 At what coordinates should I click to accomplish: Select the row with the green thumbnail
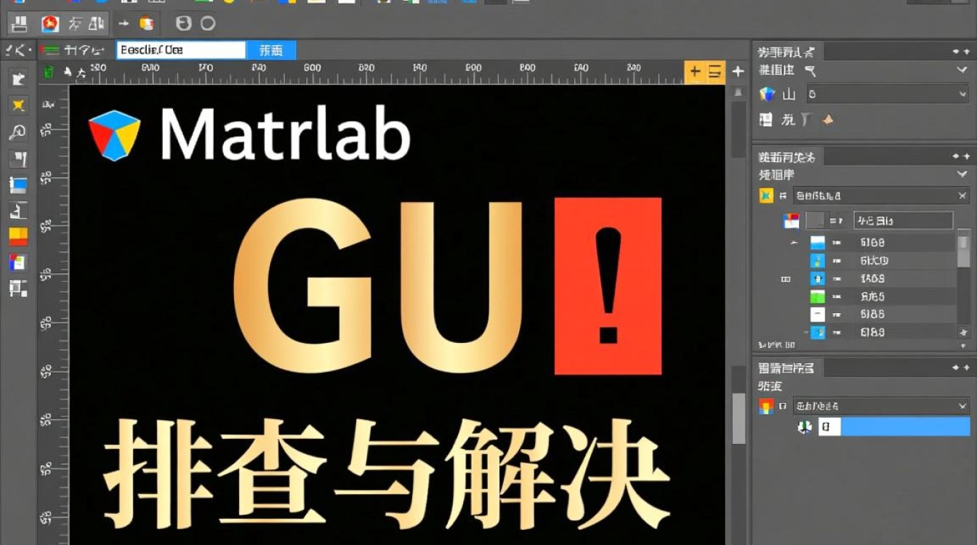[x=882, y=296]
